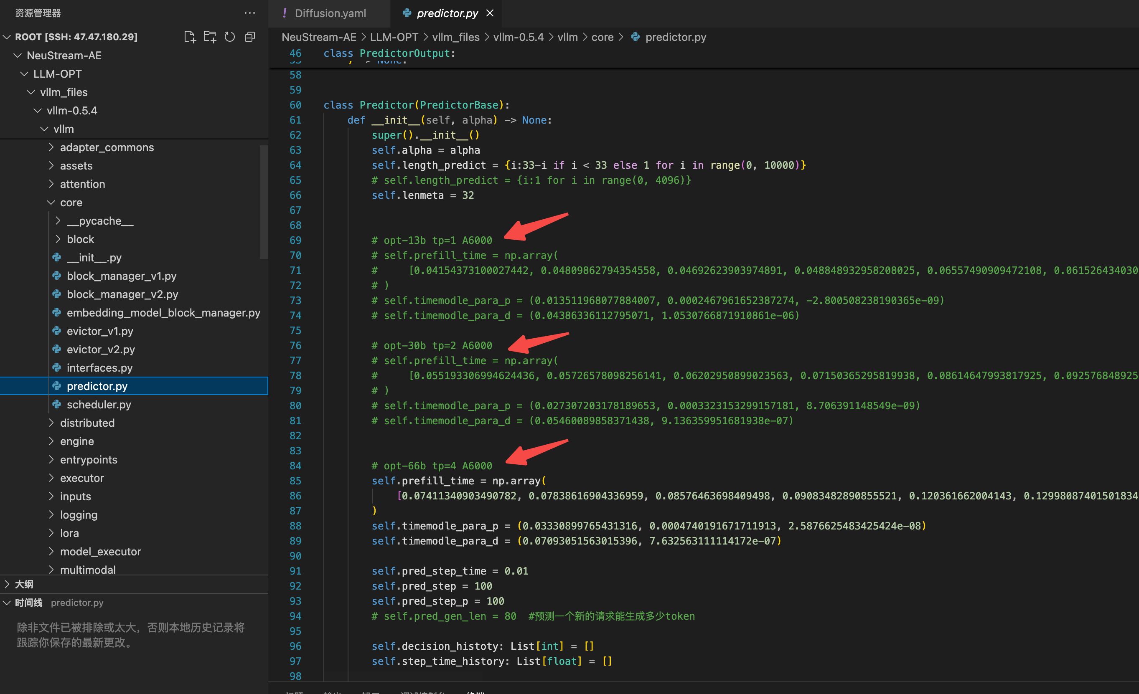Viewport: 1139px width, 694px height.
Task: Click the explorer file tree scrollbar
Action: (264, 202)
